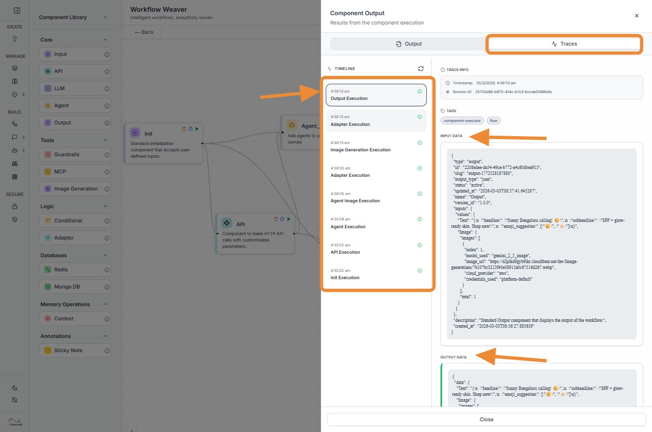
Task: Open the chat bubble icon under Build
Action: (x=15, y=137)
